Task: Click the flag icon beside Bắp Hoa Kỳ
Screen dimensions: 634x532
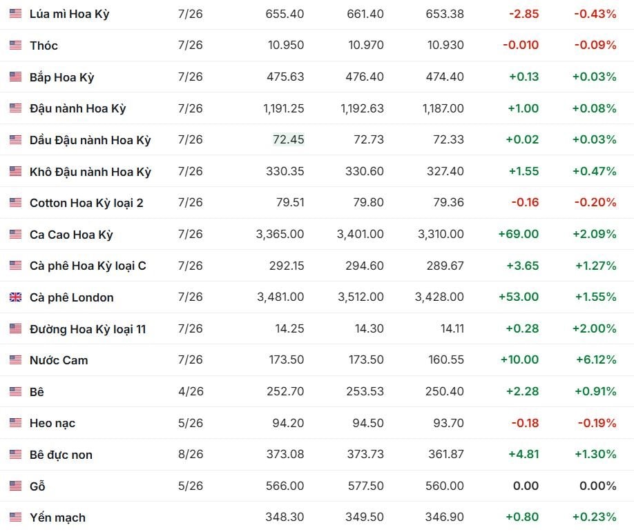Action: pyautogui.click(x=15, y=77)
